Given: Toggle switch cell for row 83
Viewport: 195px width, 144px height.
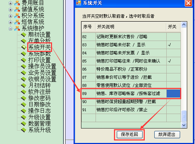Looking at the screenshot, I should [173, 45].
